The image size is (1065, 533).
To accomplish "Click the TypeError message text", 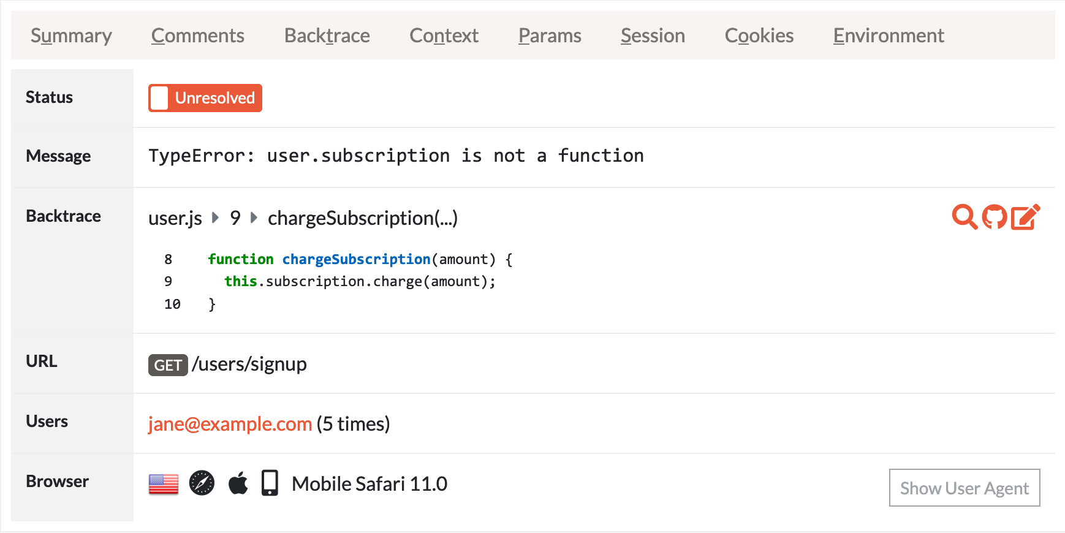I will (396, 156).
